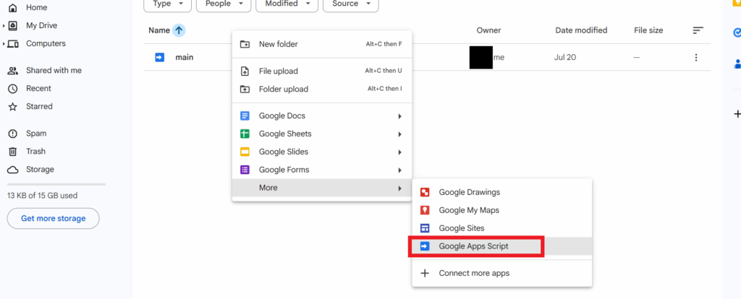Click the 13 KB of 15 GB used text
The width and height of the screenshot is (741, 299).
click(x=43, y=195)
